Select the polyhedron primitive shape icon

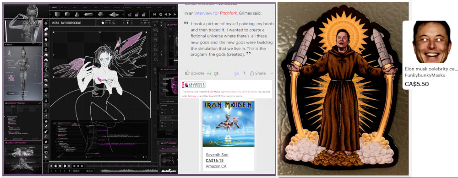[100, 14]
